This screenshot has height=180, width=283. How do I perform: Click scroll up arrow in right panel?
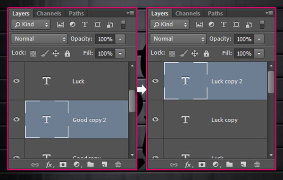pyautogui.click(x=271, y=66)
